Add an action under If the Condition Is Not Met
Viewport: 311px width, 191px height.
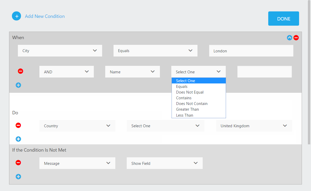[x=18, y=177]
